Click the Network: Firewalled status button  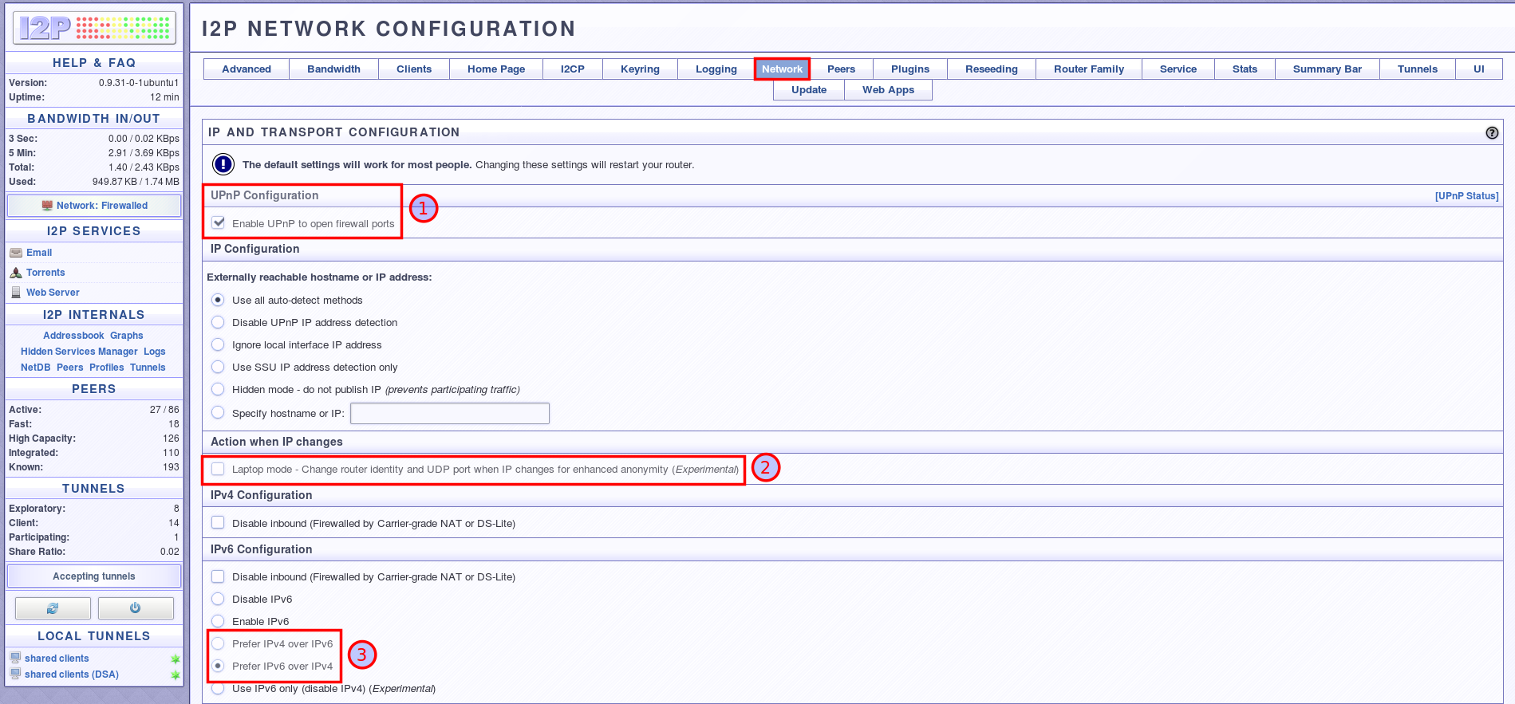pyautogui.click(x=94, y=206)
